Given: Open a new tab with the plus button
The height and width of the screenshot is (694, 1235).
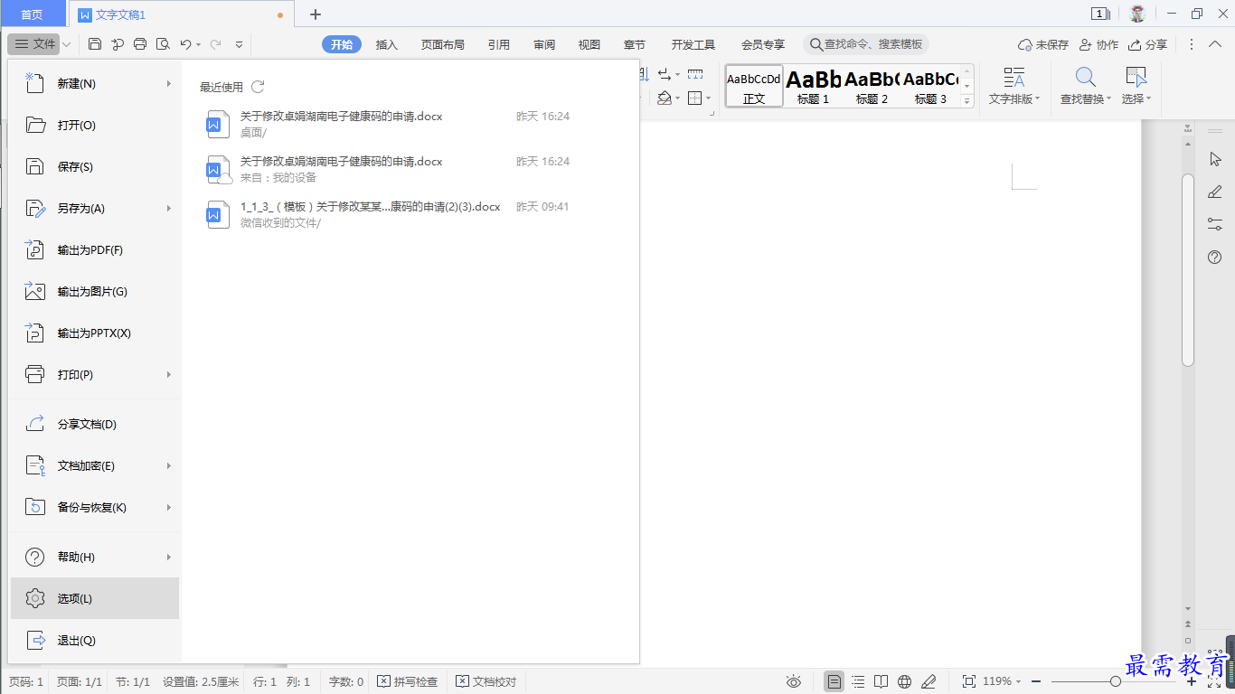Looking at the screenshot, I should tap(315, 14).
